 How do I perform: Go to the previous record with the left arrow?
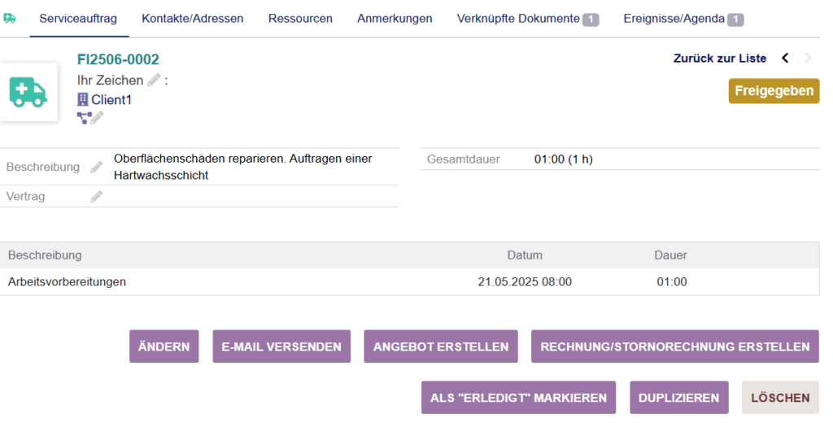point(785,58)
